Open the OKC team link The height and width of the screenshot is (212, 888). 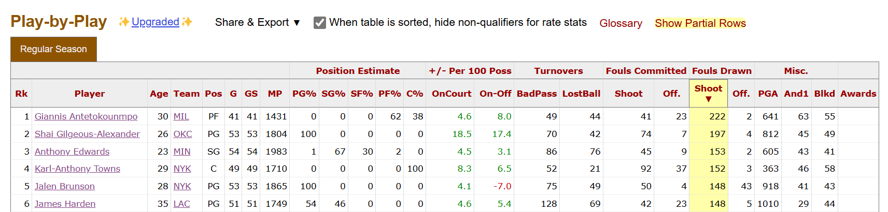(x=182, y=134)
